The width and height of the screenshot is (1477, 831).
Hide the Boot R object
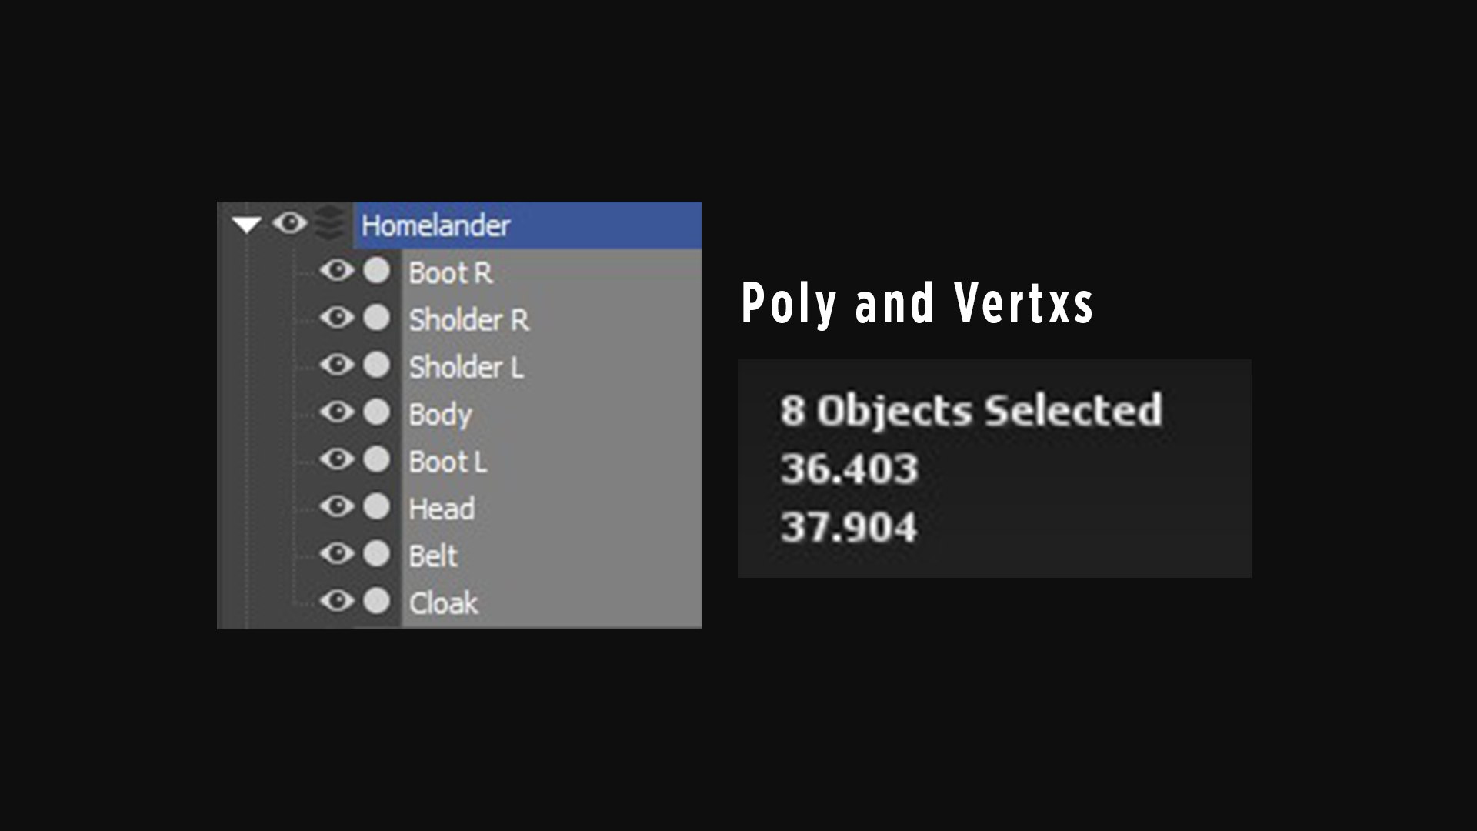pyautogui.click(x=337, y=271)
